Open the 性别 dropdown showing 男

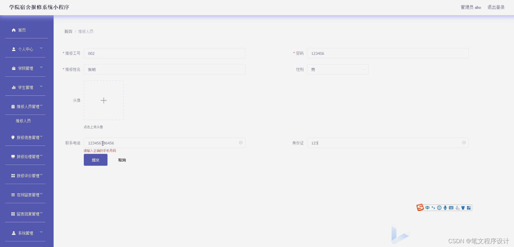coord(337,69)
